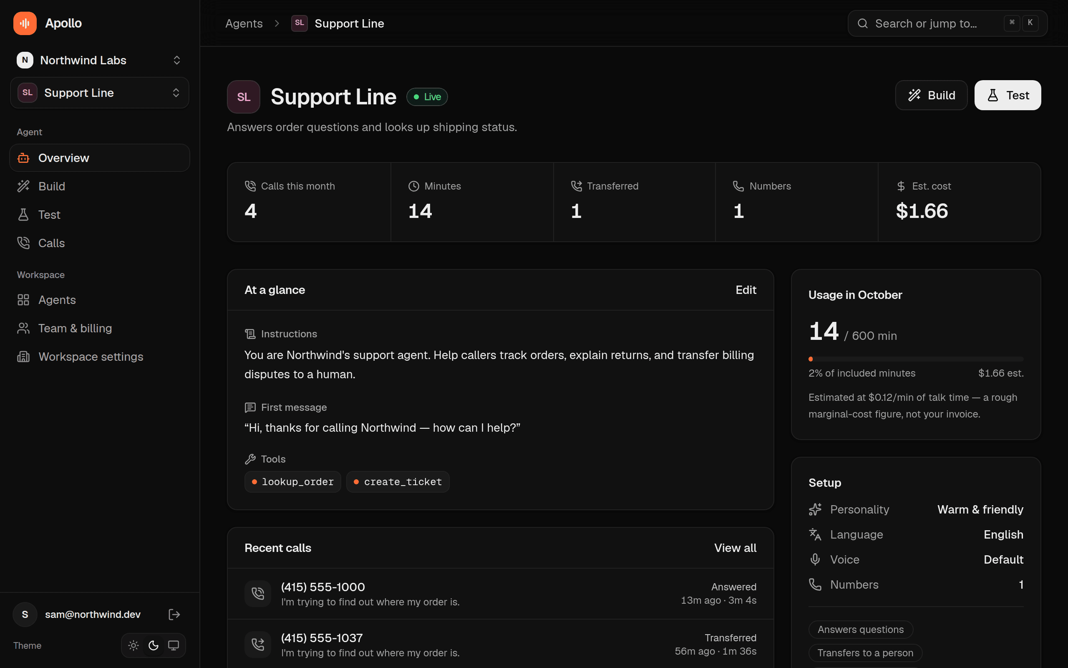Image resolution: width=1068 pixels, height=668 pixels.
Task: Open Team & billing
Action: point(100,328)
